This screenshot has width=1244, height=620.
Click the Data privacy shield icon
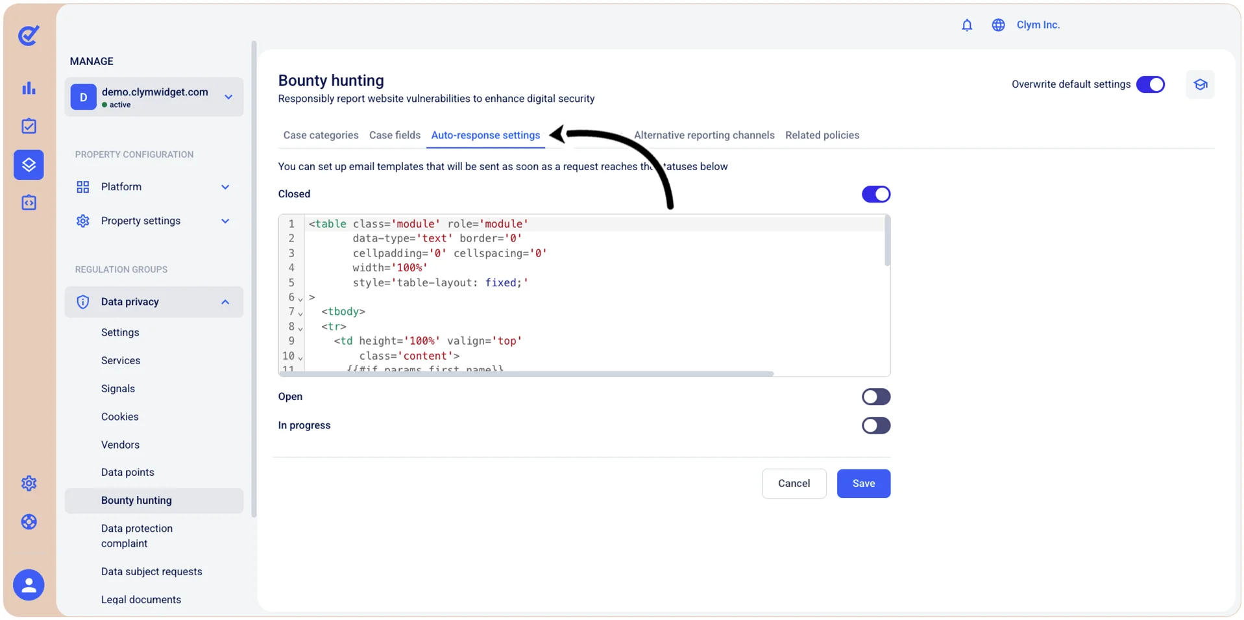pos(82,302)
